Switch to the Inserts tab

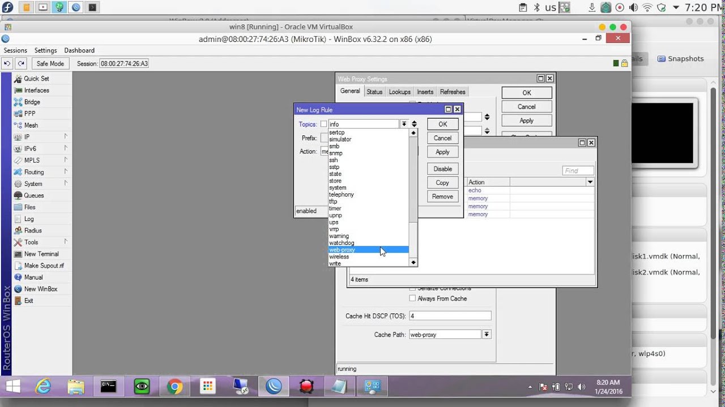pyautogui.click(x=425, y=92)
